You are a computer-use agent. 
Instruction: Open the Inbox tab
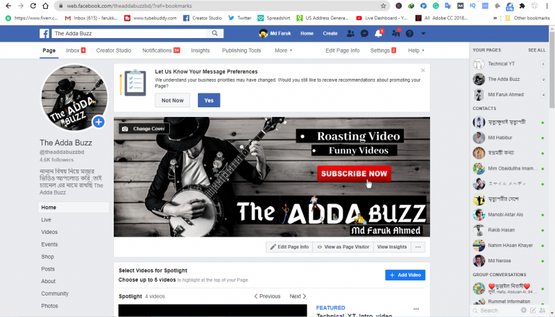76,51
